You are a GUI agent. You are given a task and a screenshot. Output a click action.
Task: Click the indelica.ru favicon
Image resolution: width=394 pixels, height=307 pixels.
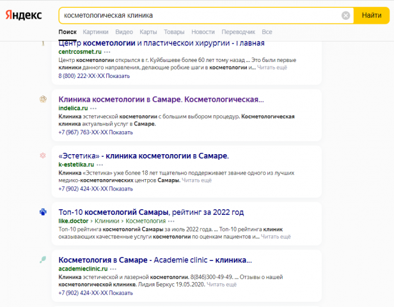[x=43, y=99]
